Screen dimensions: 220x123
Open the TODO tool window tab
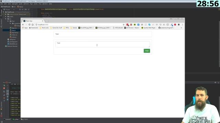[24, 119]
